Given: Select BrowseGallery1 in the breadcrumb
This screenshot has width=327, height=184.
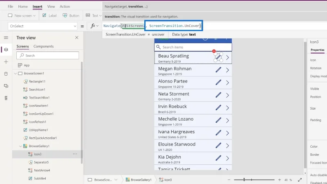Looking at the screenshot, I should (x=139, y=180).
